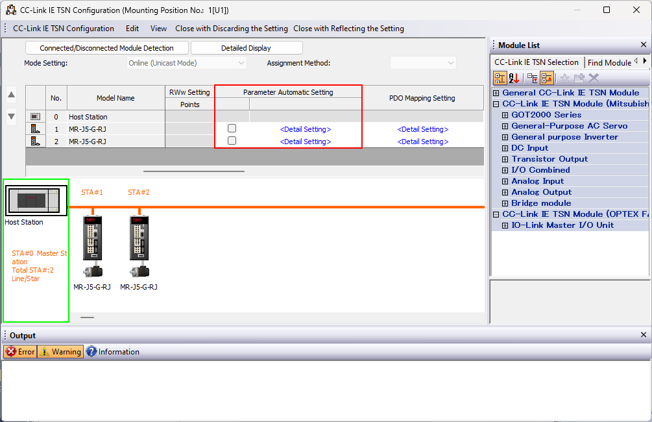Viewport: 652px width, 422px height.
Task: Click horizontal scrollbar below the network diagram
Action: coord(88,317)
